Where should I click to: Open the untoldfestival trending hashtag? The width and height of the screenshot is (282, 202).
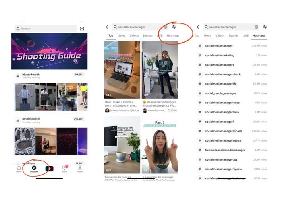click(31, 119)
